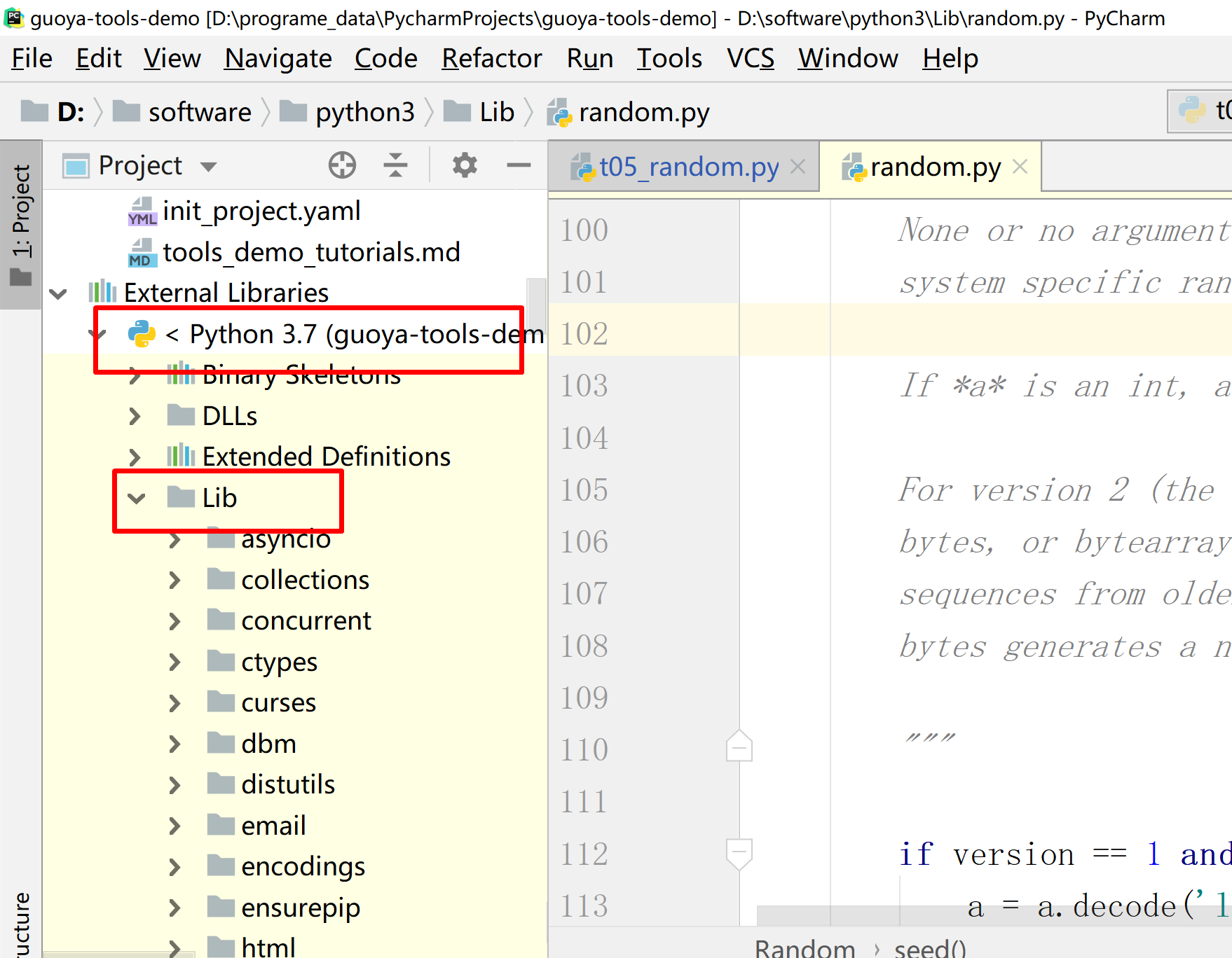Image resolution: width=1232 pixels, height=958 pixels.
Task: Expand the DLLs folder node
Action: point(135,416)
